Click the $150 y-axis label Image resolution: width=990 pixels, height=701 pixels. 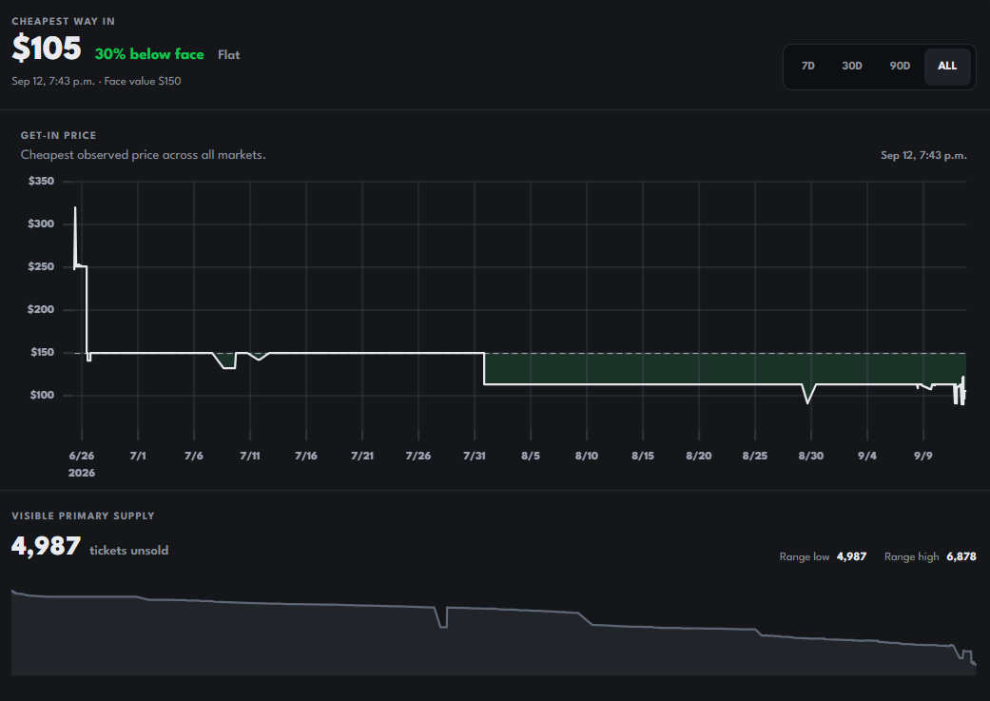(x=42, y=352)
